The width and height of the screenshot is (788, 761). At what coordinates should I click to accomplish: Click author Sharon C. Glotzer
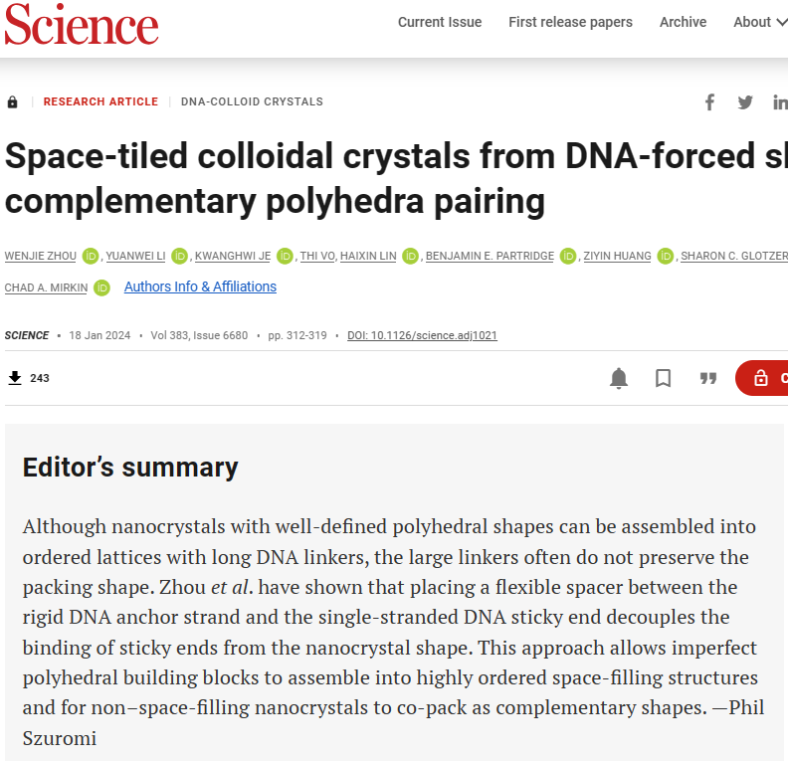click(x=733, y=257)
